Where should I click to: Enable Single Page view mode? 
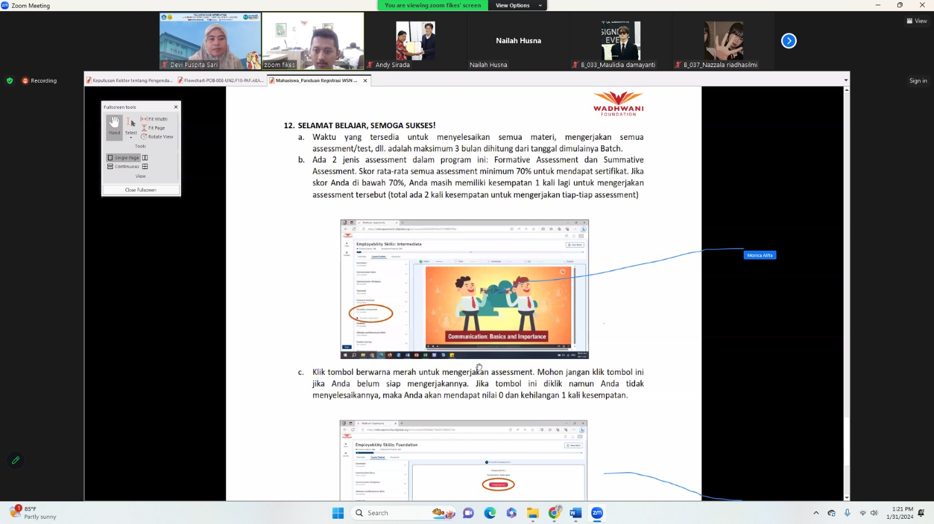coord(123,158)
